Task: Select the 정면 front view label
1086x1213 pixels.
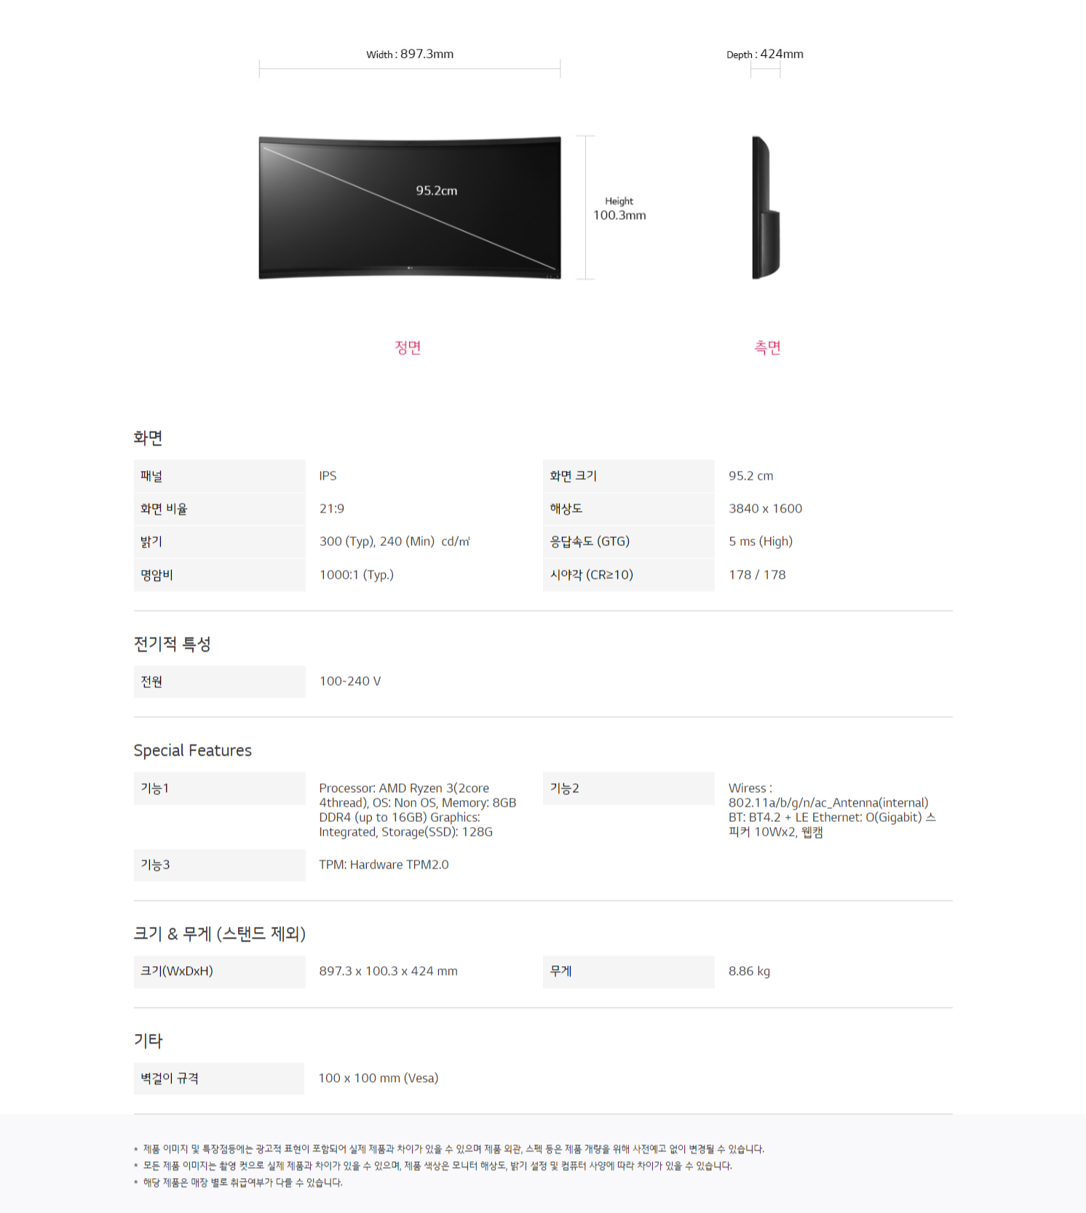Action: 408,347
